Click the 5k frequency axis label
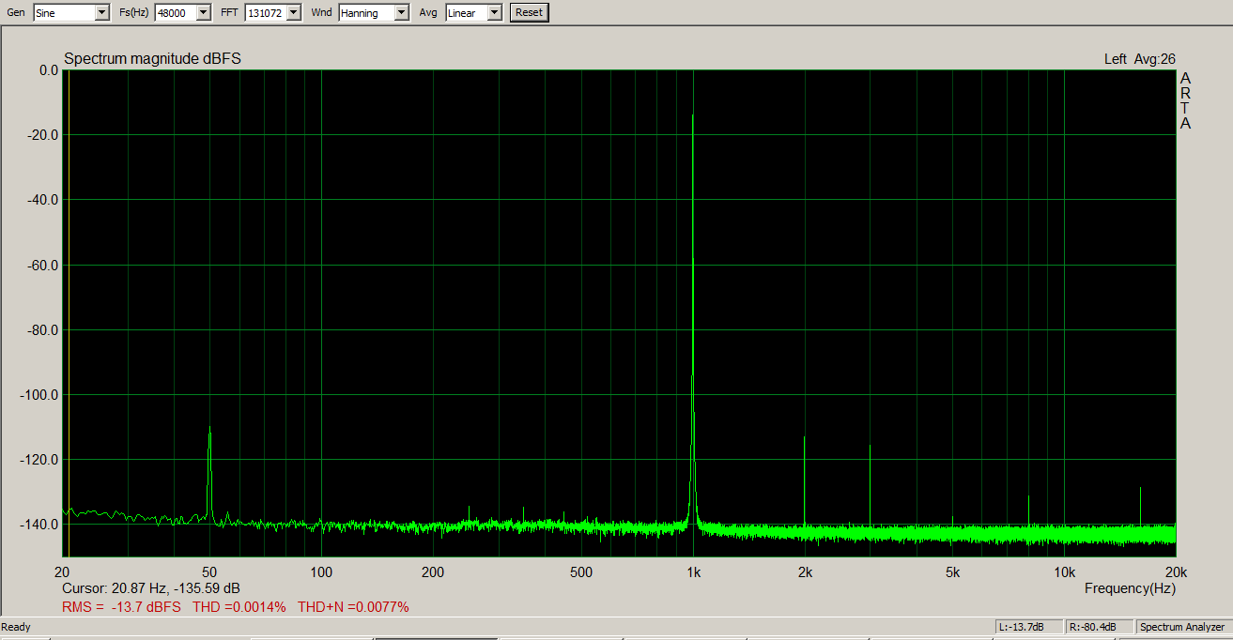1233x640 pixels. tap(952, 572)
